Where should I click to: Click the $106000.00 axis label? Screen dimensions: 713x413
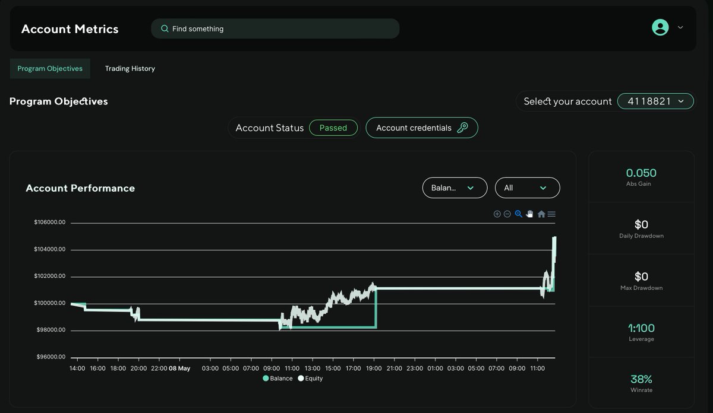tap(50, 223)
